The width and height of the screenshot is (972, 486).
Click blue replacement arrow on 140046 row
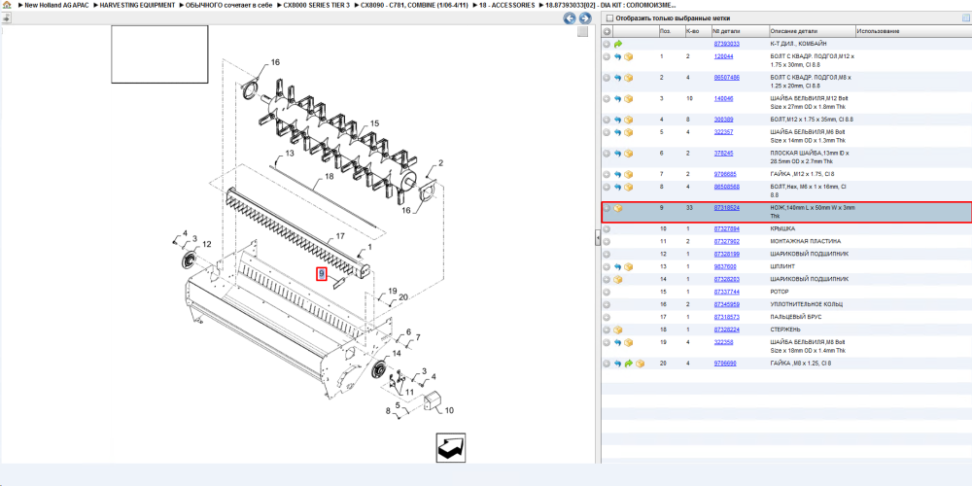[618, 98]
